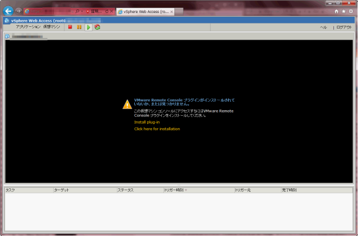Image resolution: width=358 pixels, height=236 pixels.
Task: Click the VMware Remote Console warning heading
Action: tap(184, 102)
